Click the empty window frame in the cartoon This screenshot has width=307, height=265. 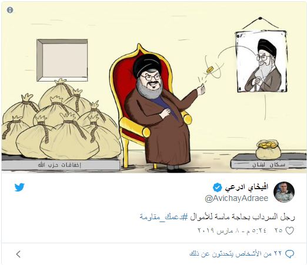point(62,61)
